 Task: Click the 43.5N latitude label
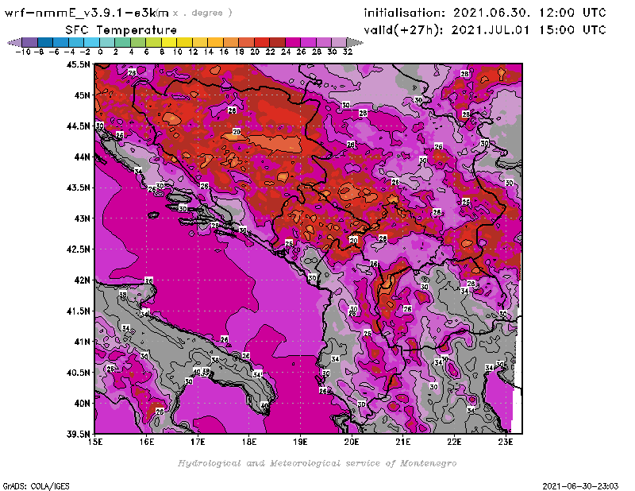[79, 188]
